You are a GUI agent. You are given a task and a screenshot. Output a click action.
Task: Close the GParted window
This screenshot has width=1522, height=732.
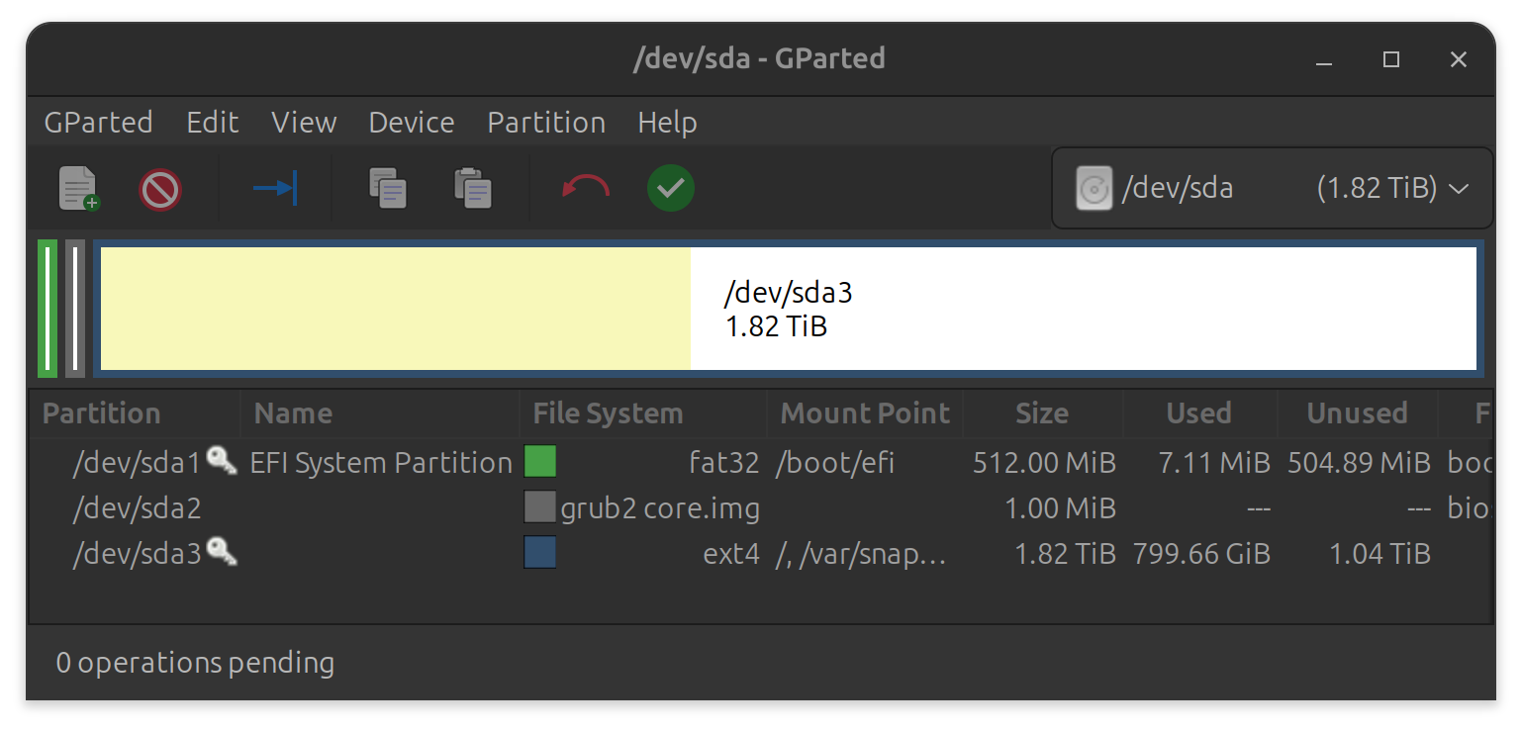click(1459, 60)
